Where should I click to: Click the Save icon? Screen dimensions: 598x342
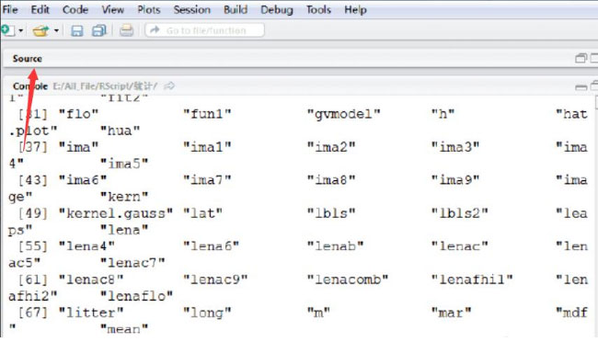tap(77, 30)
